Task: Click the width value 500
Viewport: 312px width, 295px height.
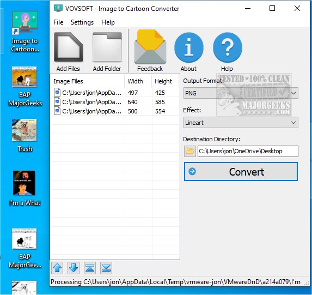Action: [132, 111]
